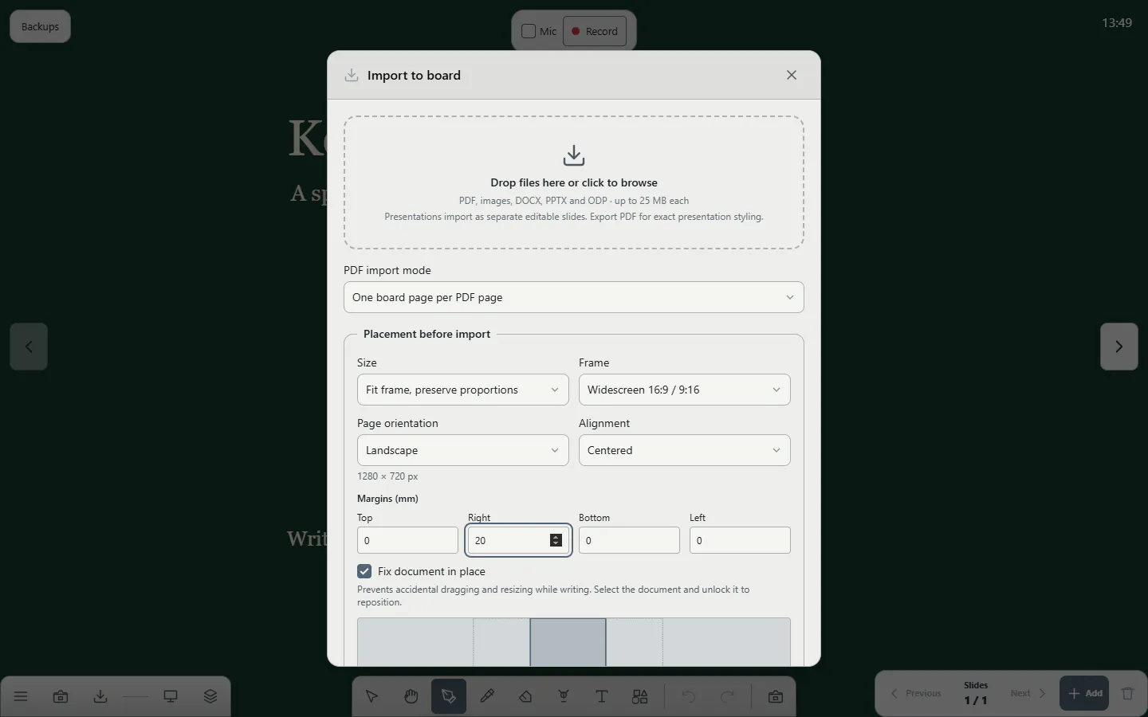Click the toolbox icon beside the hamburger menu
This screenshot has width=1148, height=717.
61,697
